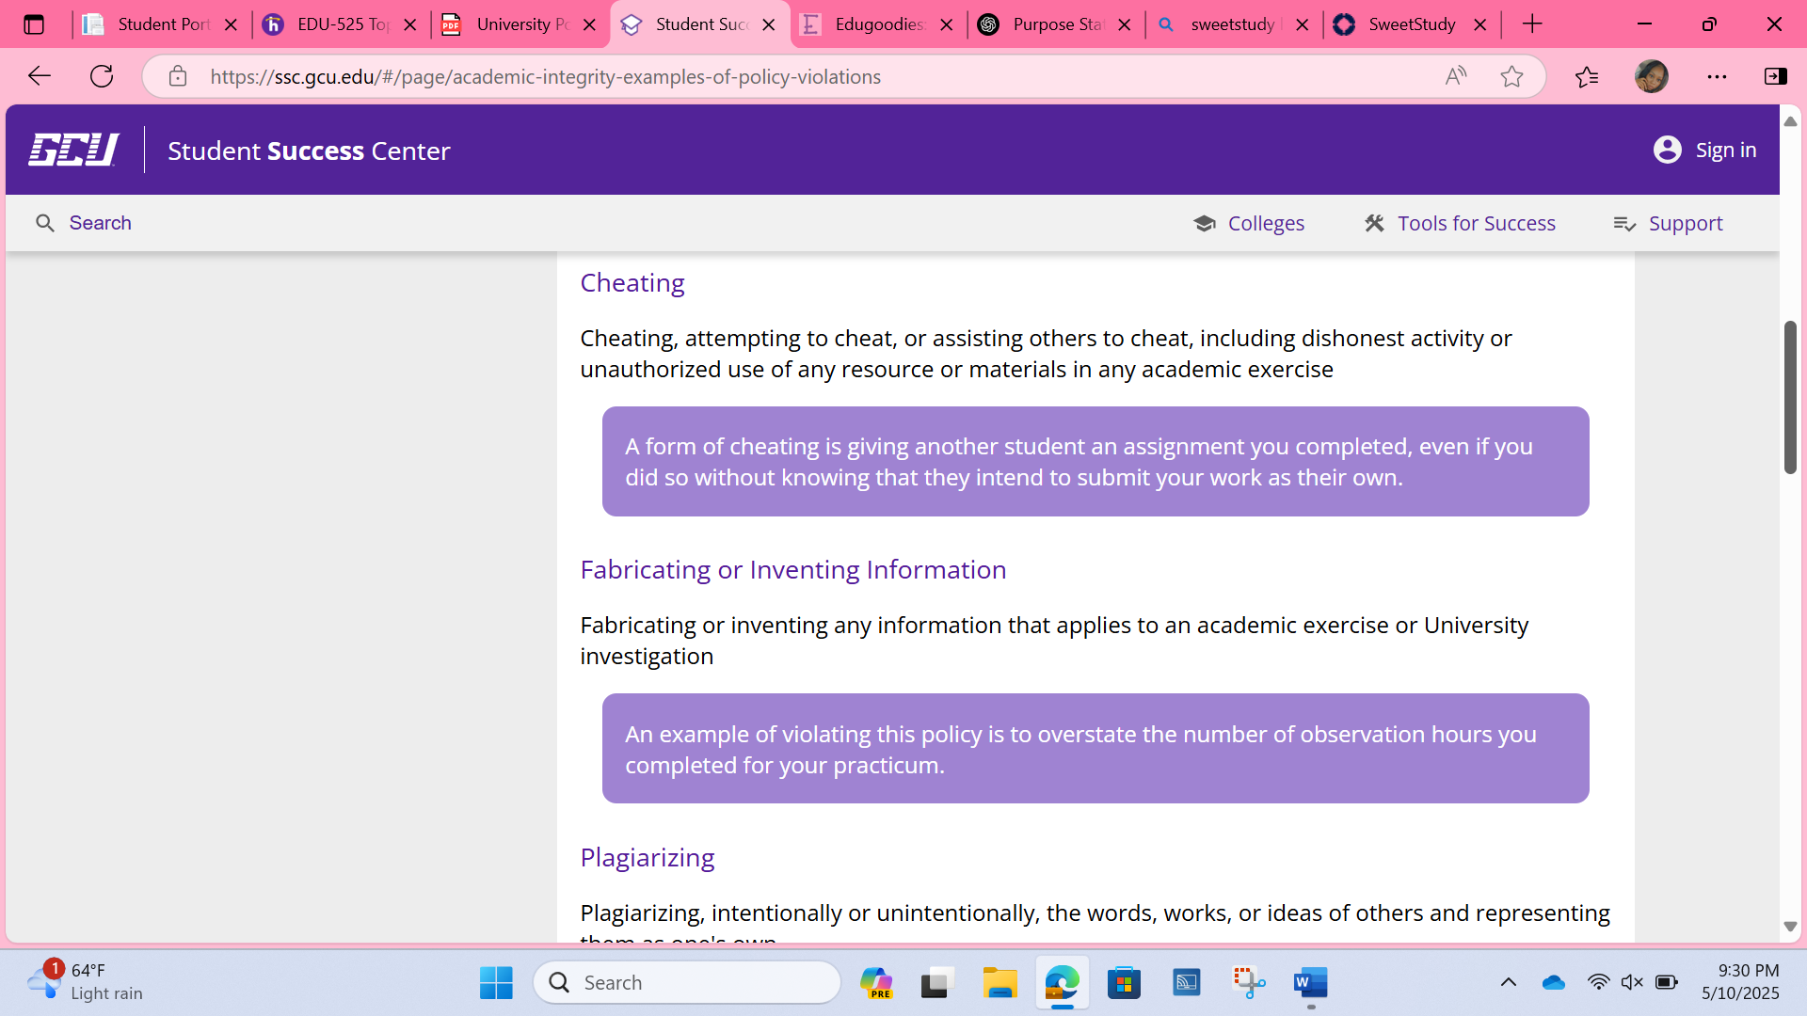The image size is (1807, 1016).
Task: Open Copilot from the taskbar
Action: (x=875, y=983)
